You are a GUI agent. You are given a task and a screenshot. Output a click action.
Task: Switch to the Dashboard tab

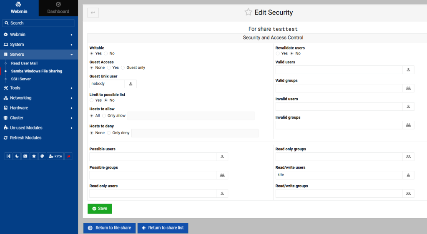[58, 8]
